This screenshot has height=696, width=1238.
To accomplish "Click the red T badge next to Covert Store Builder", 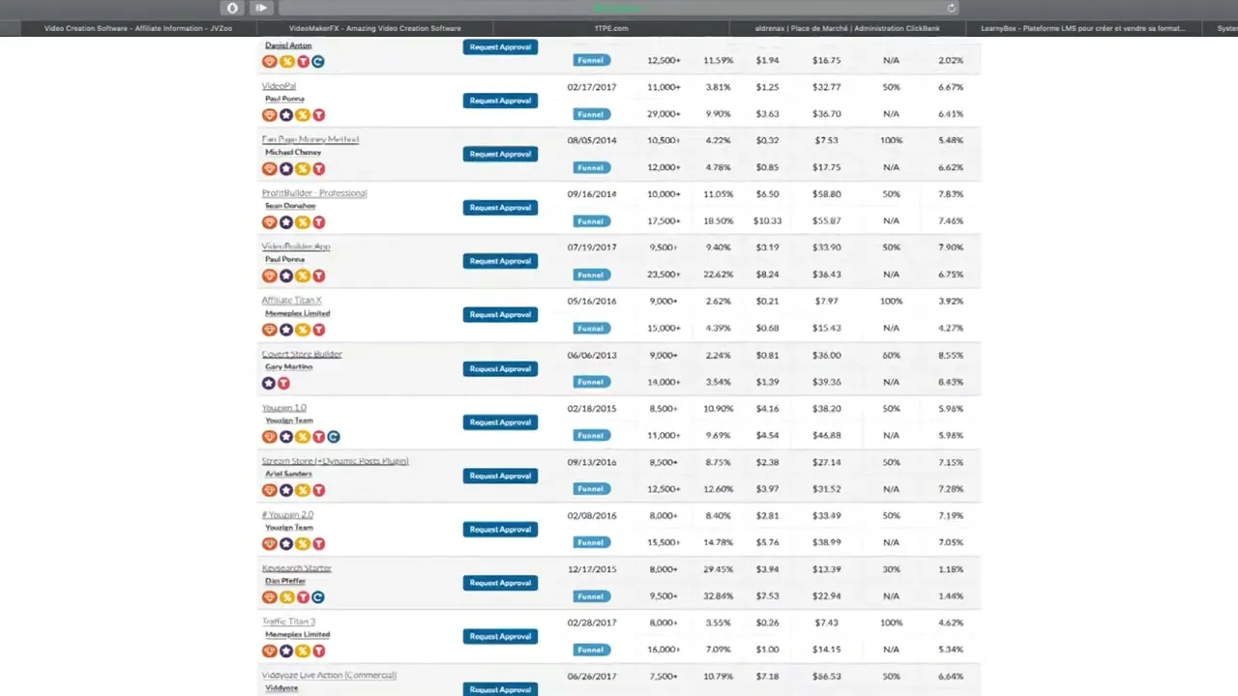I will [x=283, y=383].
